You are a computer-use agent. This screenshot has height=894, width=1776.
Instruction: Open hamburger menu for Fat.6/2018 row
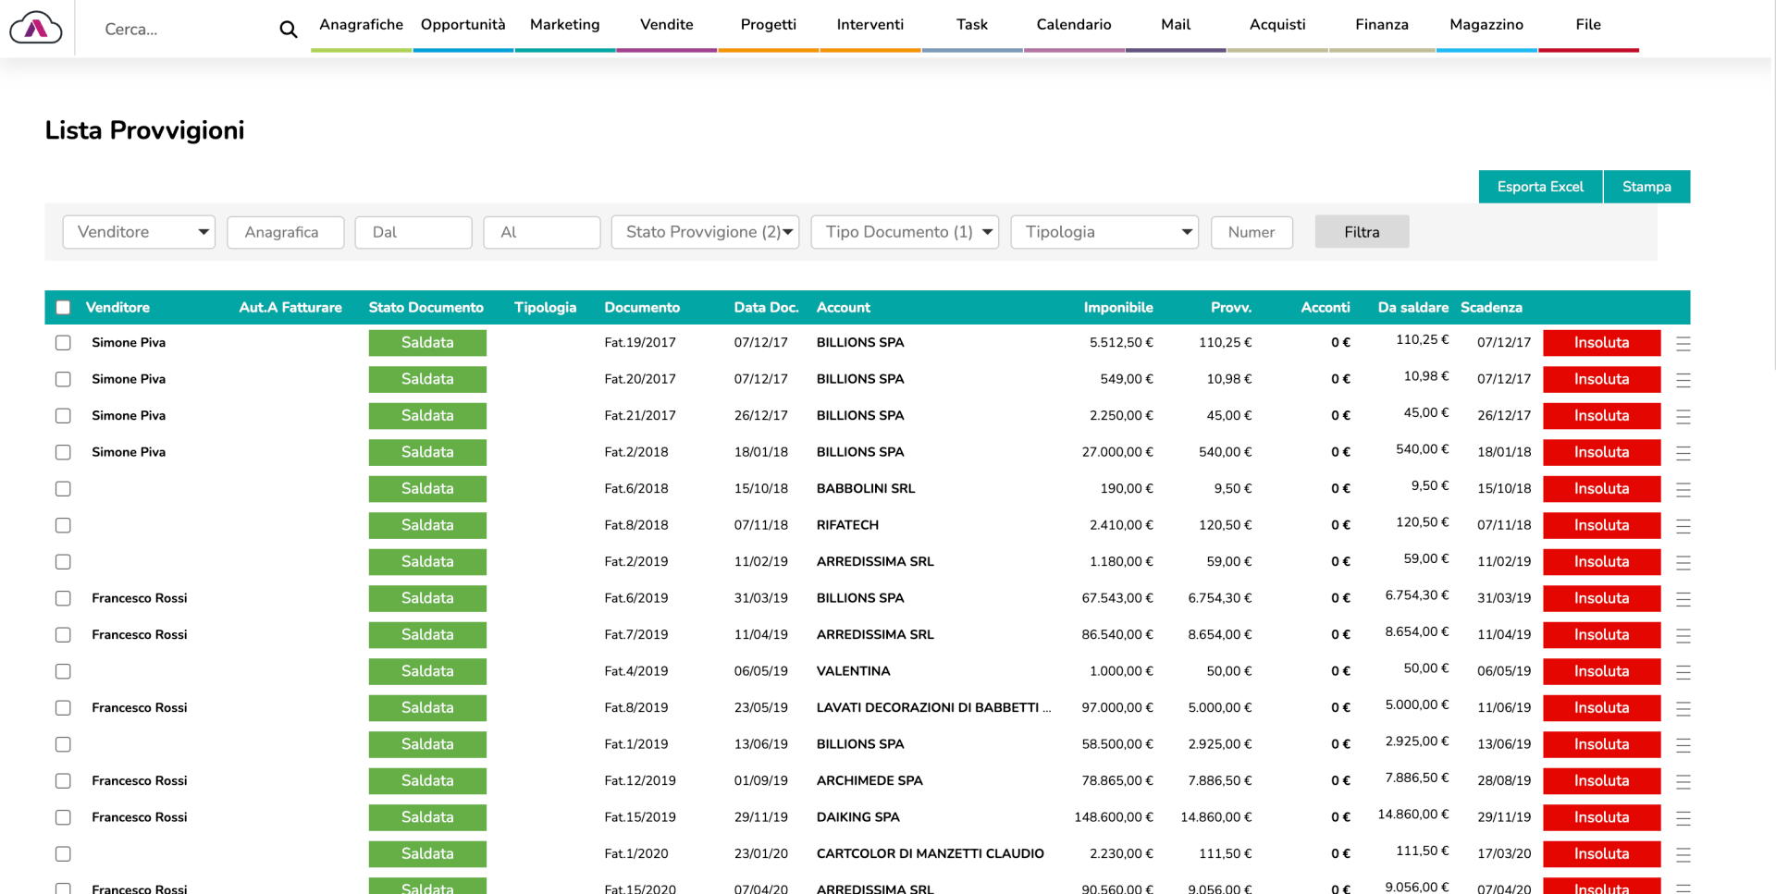coord(1683,490)
